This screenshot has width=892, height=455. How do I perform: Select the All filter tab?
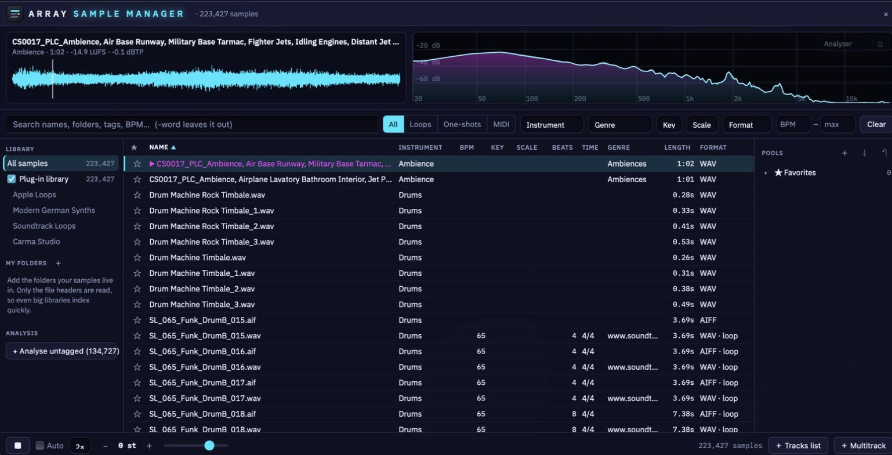[393, 124]
